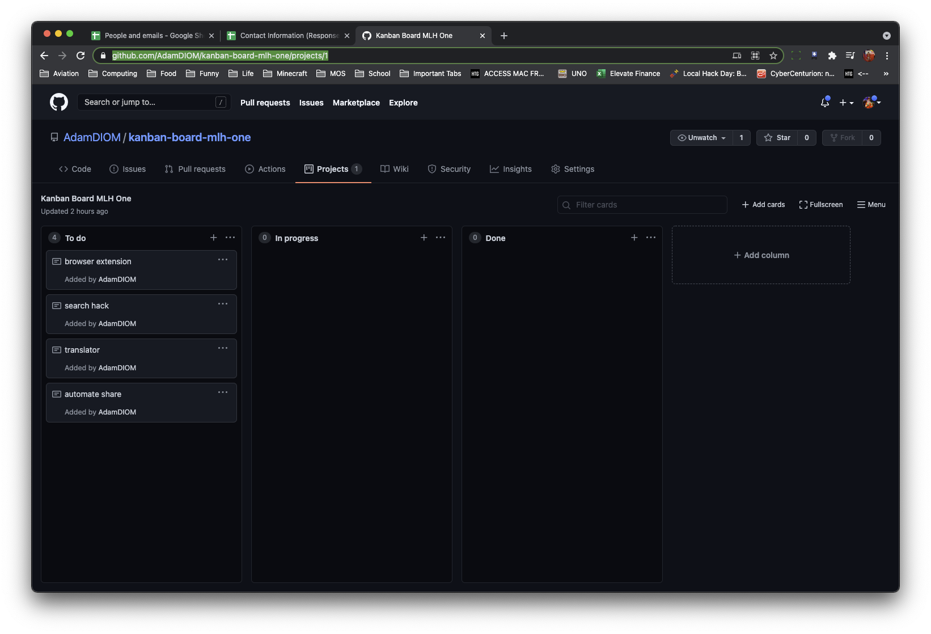The width and height of the screenshot is (931, 634).
Task: Toggle Fullscreen view of the board
Action: point(820,205)
